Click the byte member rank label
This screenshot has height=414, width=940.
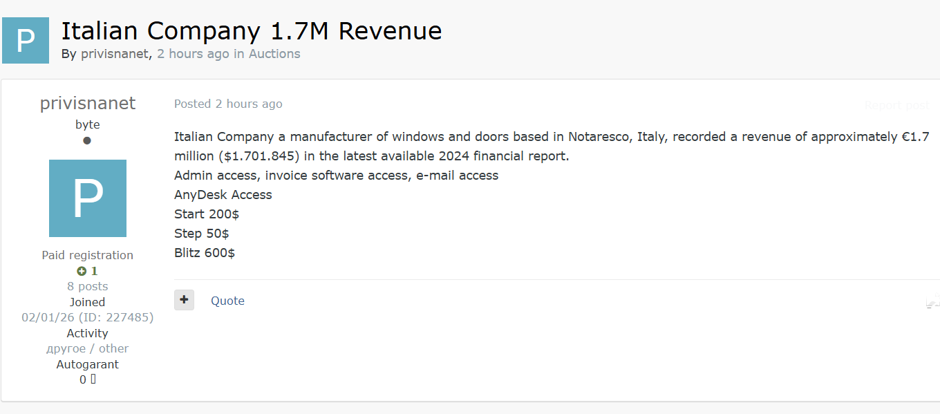pos(88,124)
